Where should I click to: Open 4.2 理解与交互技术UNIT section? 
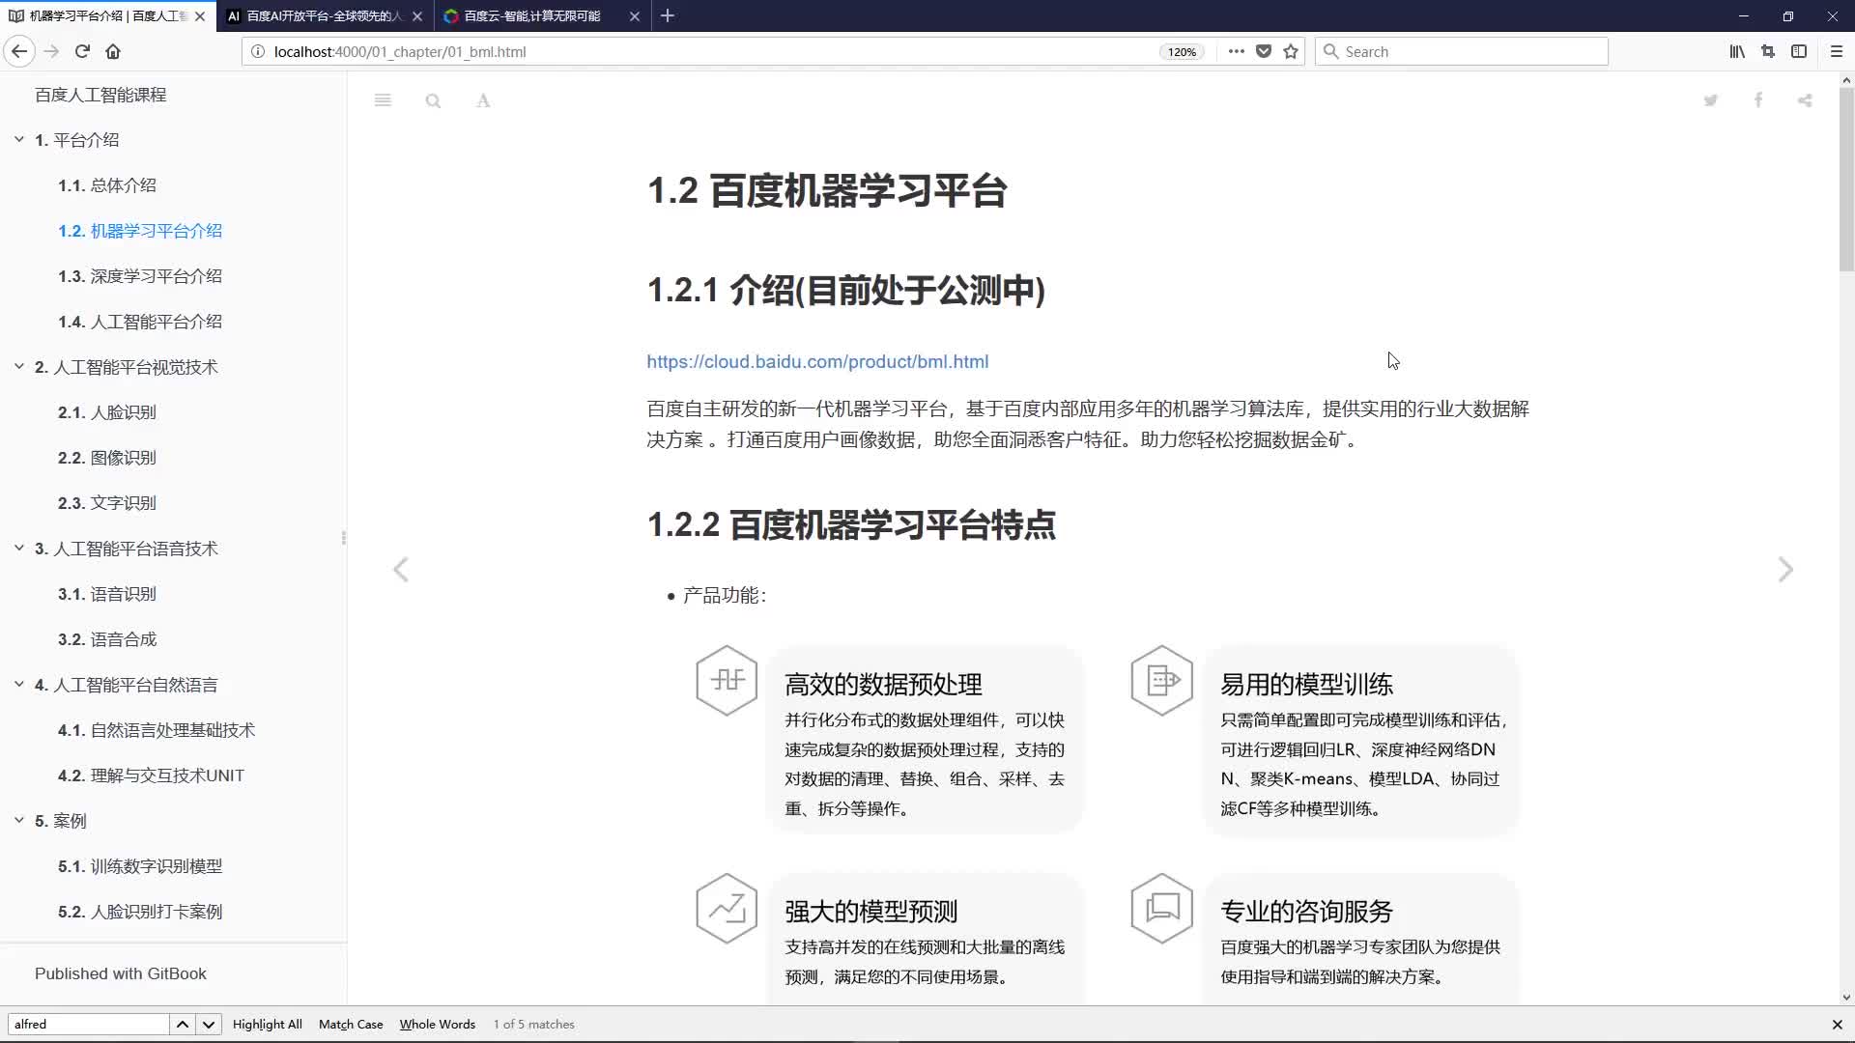tap(151, 775)
